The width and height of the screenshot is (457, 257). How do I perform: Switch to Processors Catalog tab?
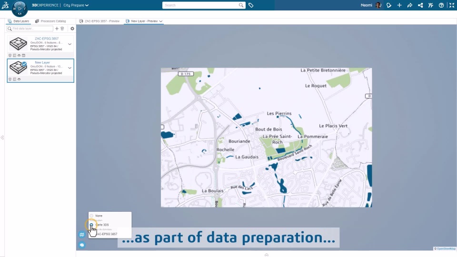click(50, 21)
